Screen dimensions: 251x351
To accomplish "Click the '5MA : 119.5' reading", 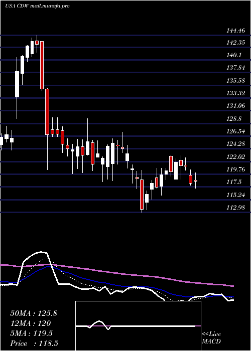I will click(31, 333).
